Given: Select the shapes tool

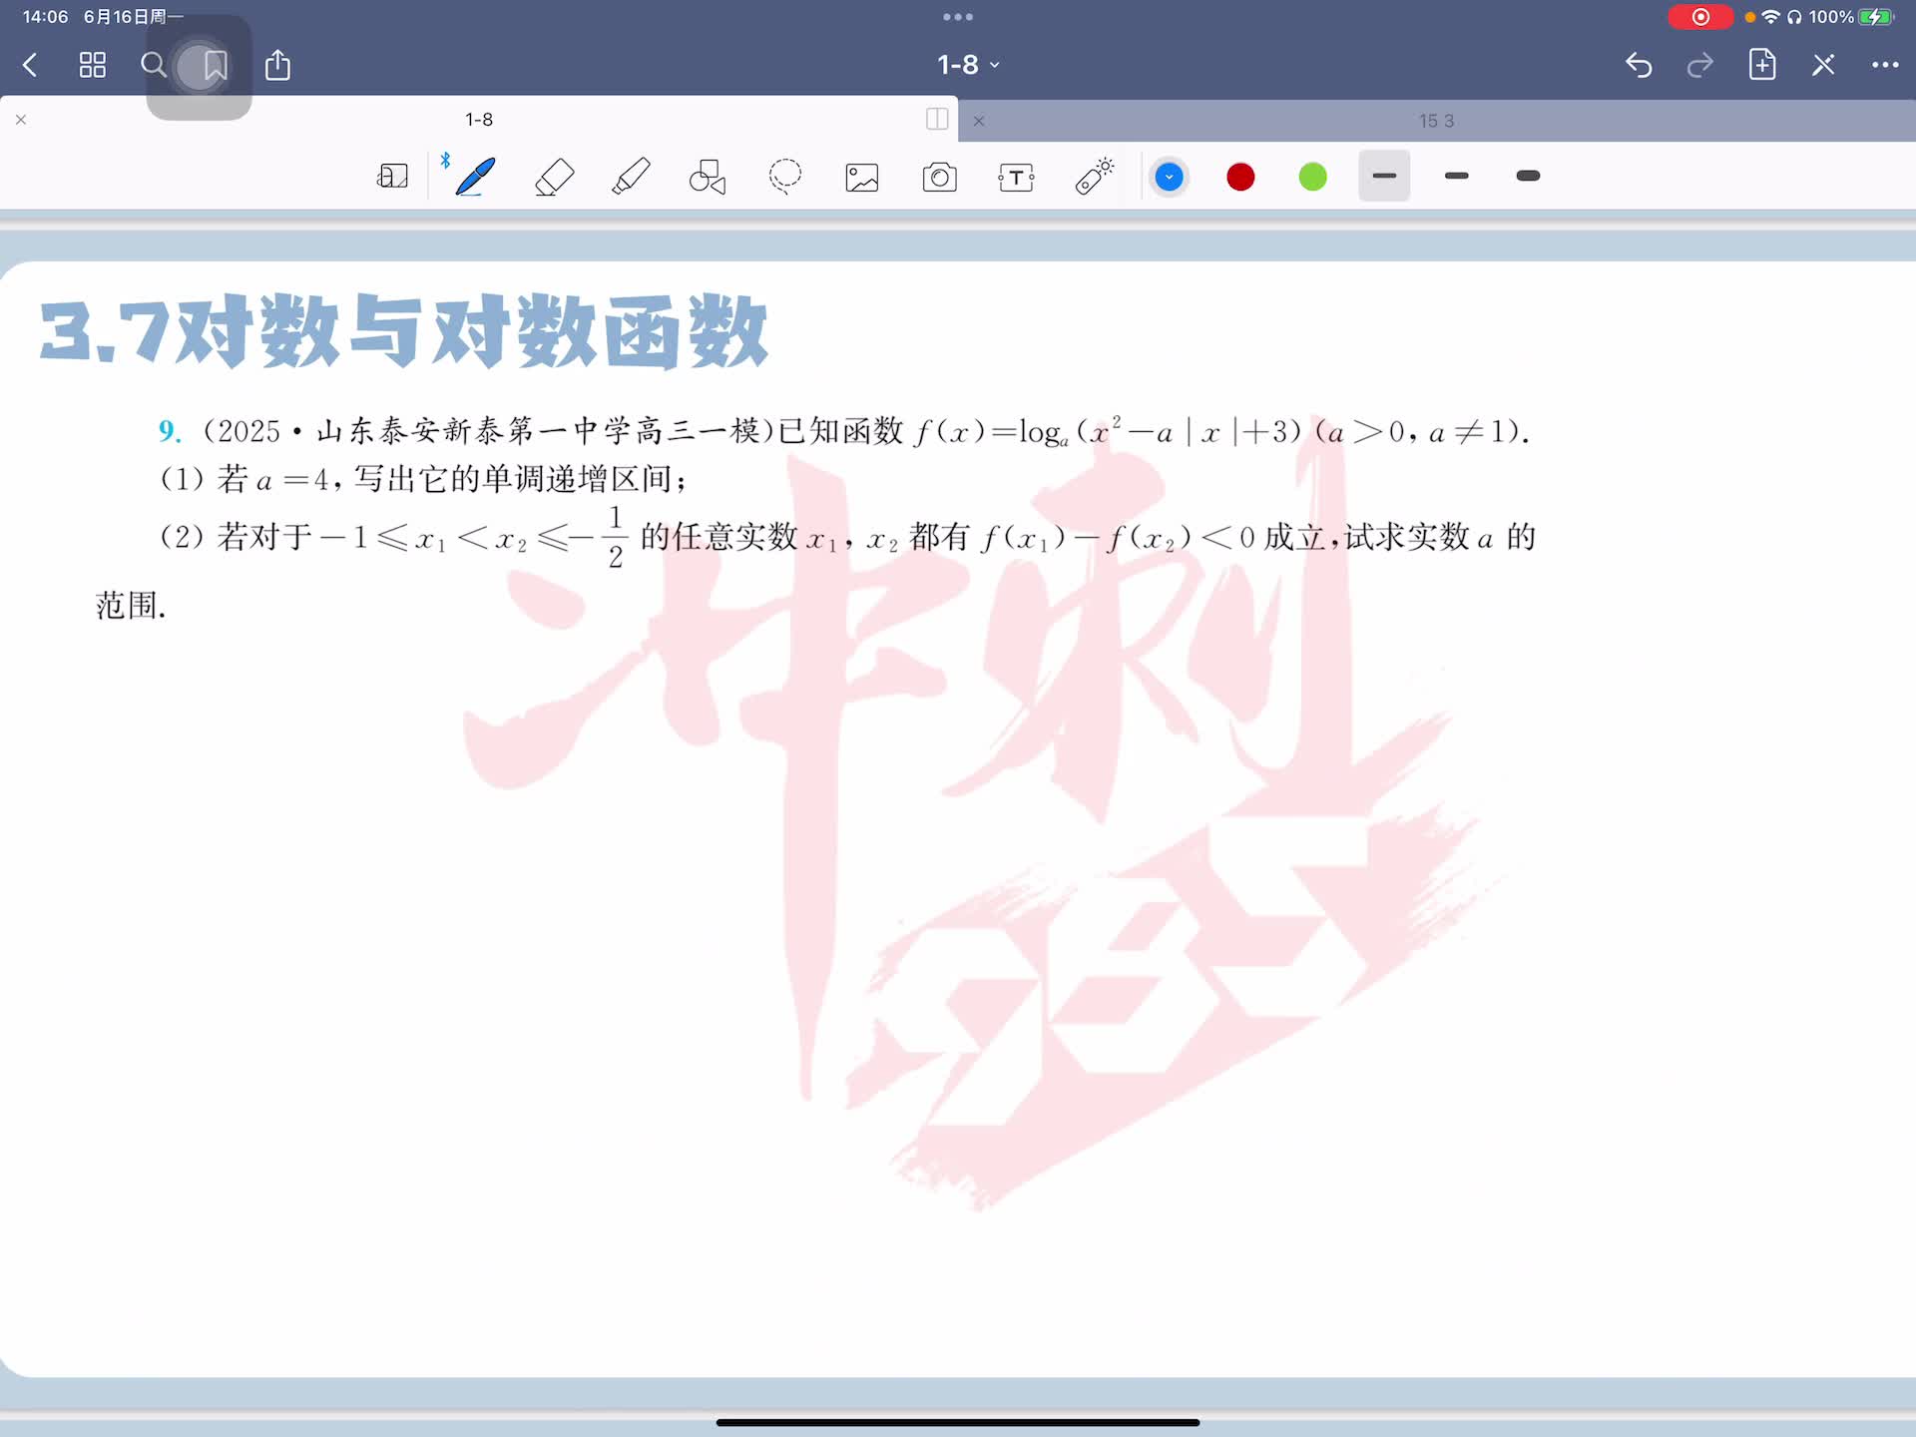Looking at the screenshot, I should (x=708, y=177).
